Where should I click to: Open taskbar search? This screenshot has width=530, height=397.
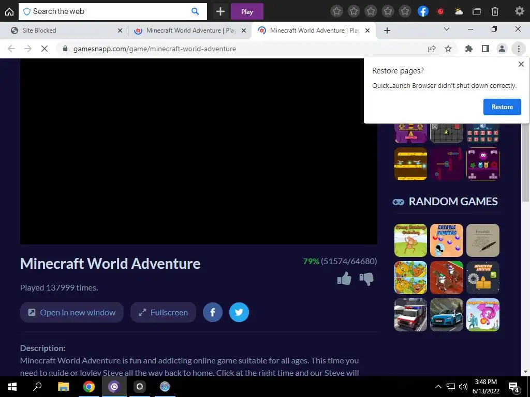click(37, 387)
